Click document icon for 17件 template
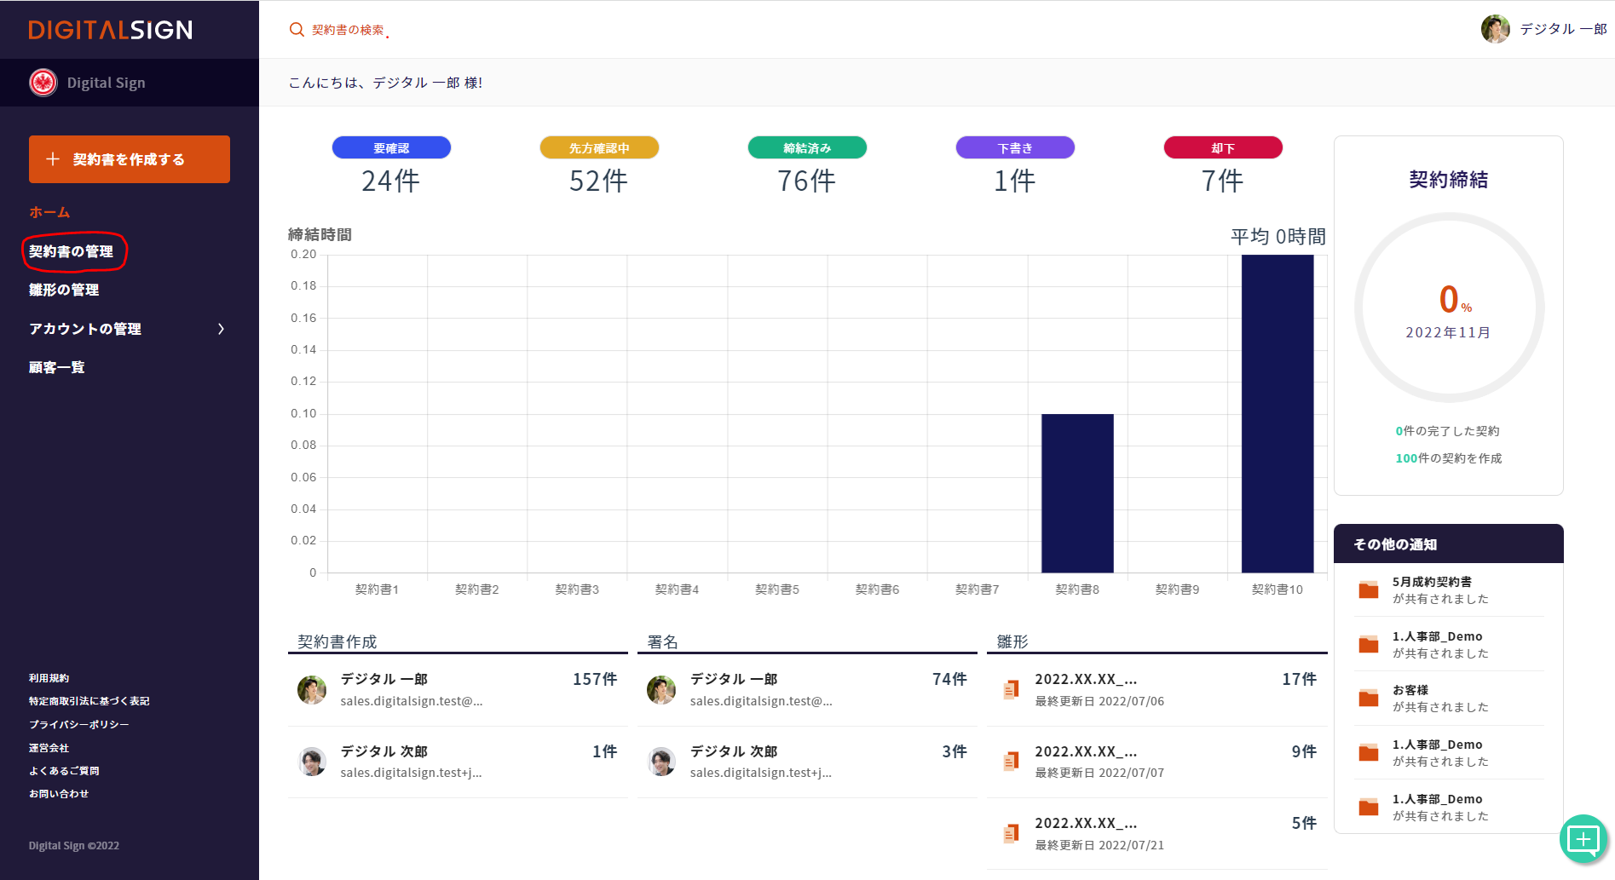 pyautogui.click(x=1011, y=689)
